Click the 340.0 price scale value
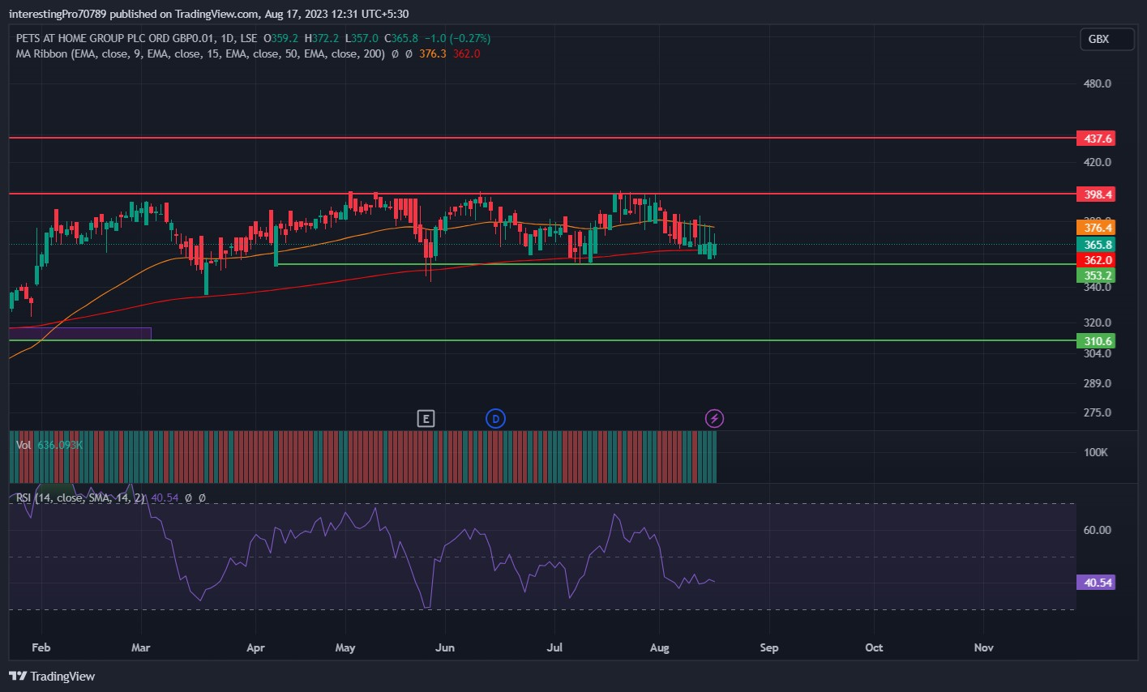Screen dimensions: 1147x692 coord(1097,287)
